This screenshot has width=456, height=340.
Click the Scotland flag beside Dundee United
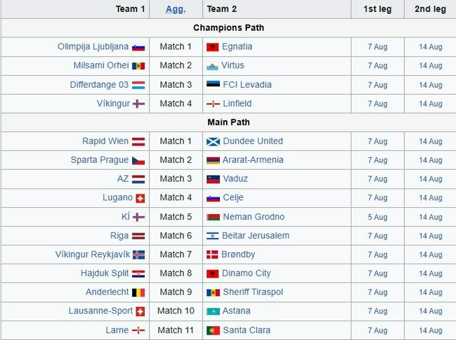point(212,141)
